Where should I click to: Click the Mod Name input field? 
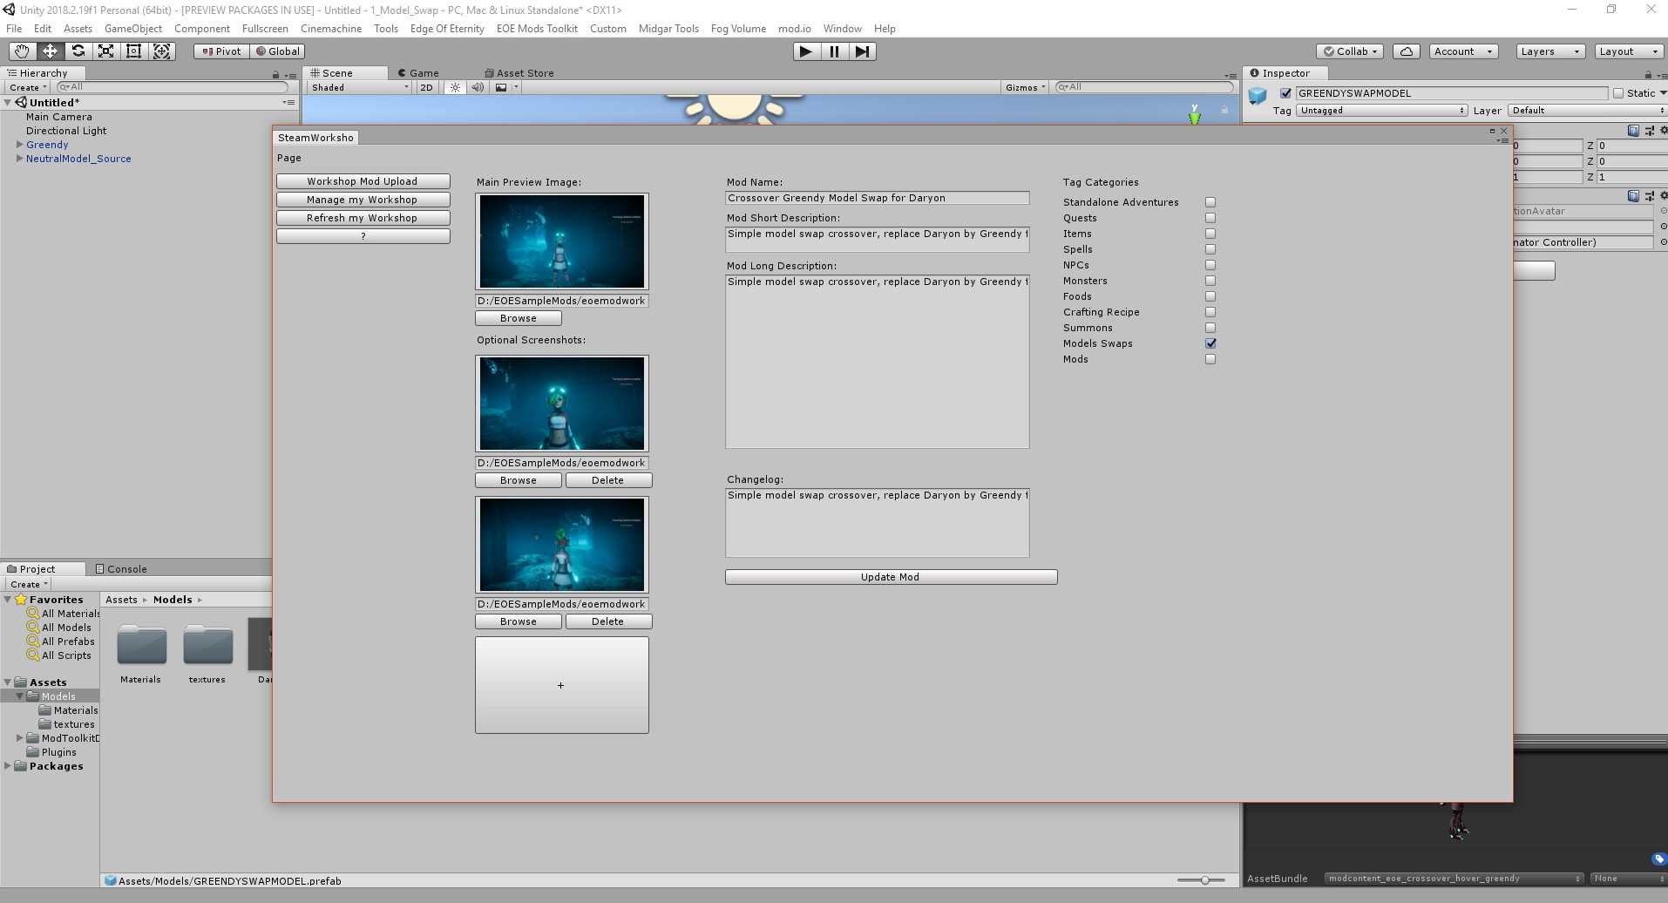pyautogui.click(x=878, y=198)
